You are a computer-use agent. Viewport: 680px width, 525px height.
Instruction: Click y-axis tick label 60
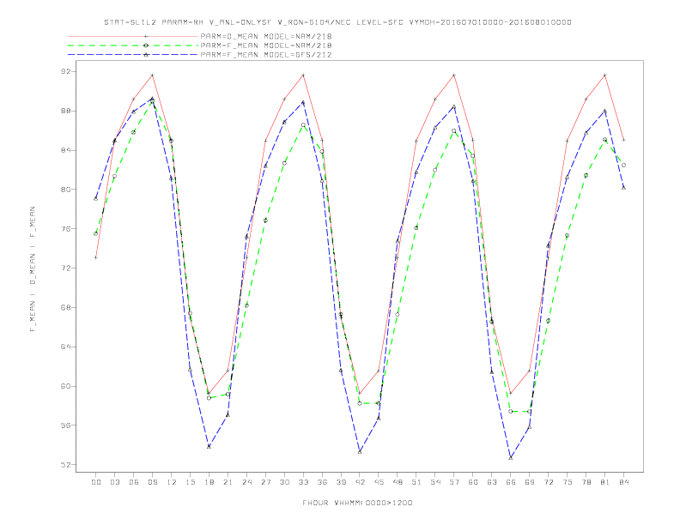pos(65,386)
